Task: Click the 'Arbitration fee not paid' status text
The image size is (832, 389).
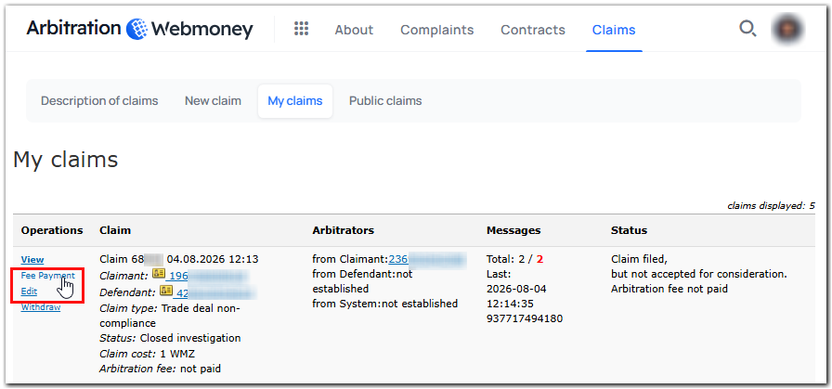Action: [x=669, y=289]
